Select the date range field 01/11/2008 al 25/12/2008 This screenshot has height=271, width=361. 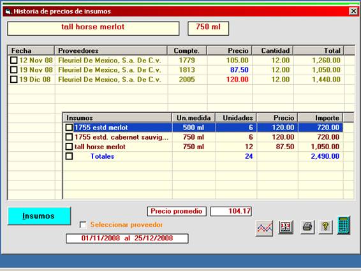tap(127, 238)
